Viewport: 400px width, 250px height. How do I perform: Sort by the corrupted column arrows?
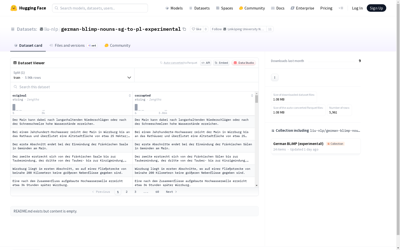pos(252,95)
